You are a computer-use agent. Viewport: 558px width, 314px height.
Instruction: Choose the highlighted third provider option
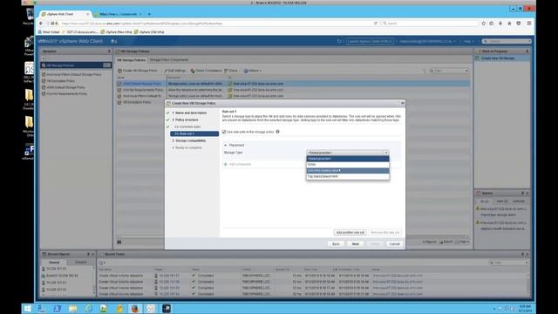click(x=347, y=171)
